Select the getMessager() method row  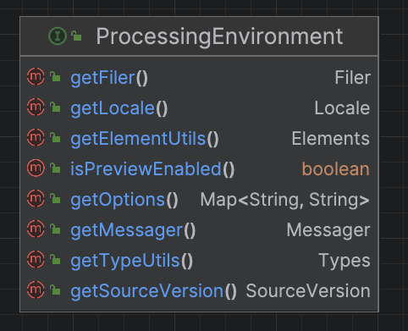tap(199, 230)
